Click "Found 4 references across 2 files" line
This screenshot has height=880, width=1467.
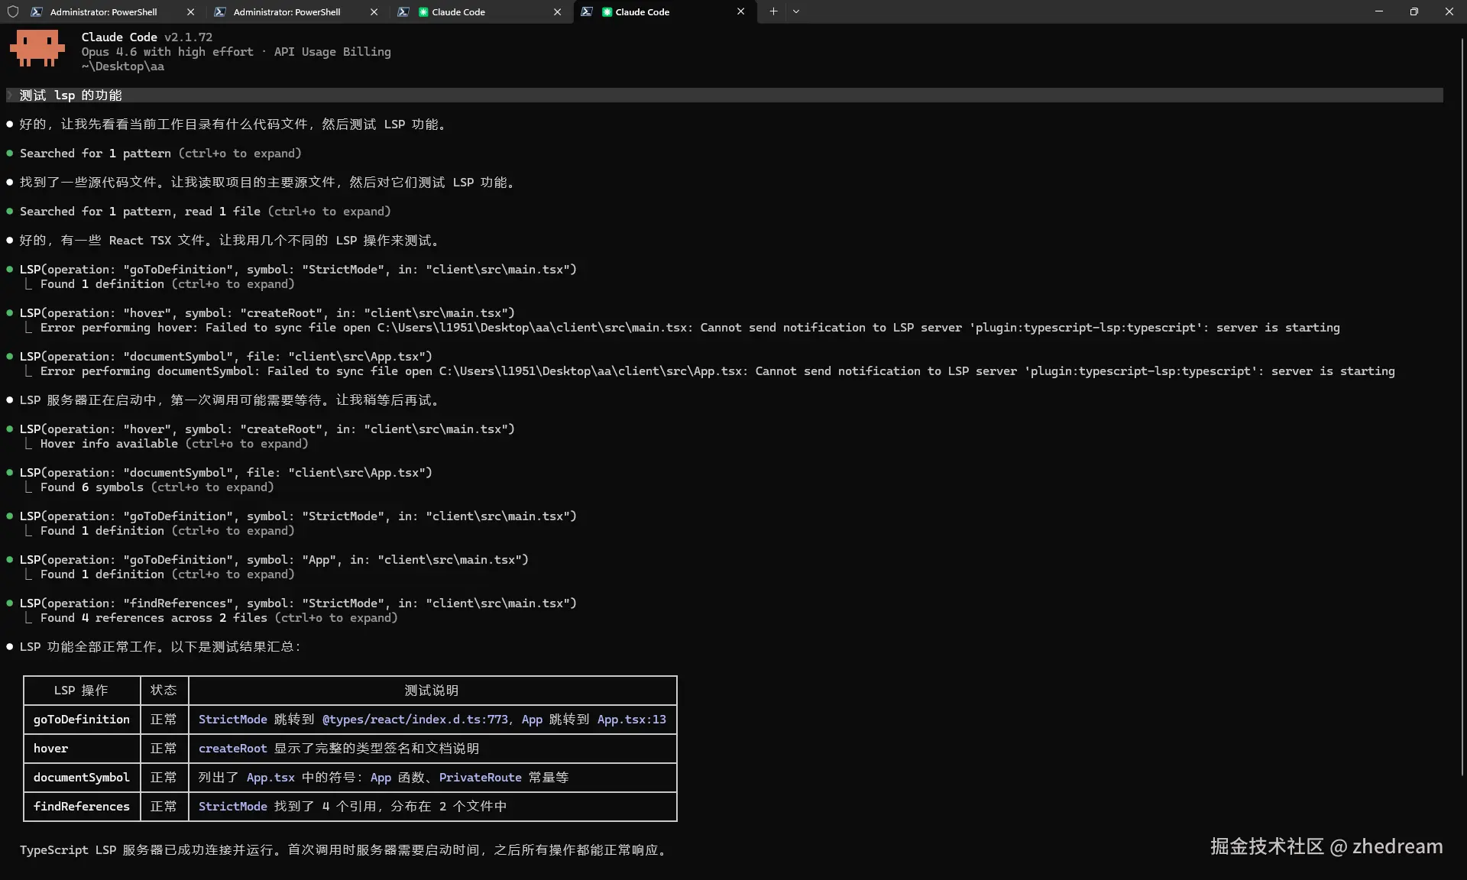tap(154, 618)
